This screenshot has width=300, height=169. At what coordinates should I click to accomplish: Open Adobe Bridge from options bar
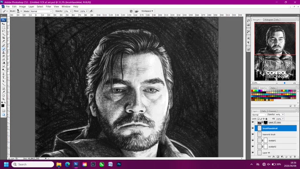coord(137,11)
